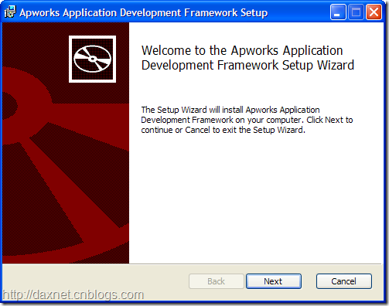This screenshot has width=389, height=306.
Task: Click Next to continue setup
Action: click(x=274, y=281)
